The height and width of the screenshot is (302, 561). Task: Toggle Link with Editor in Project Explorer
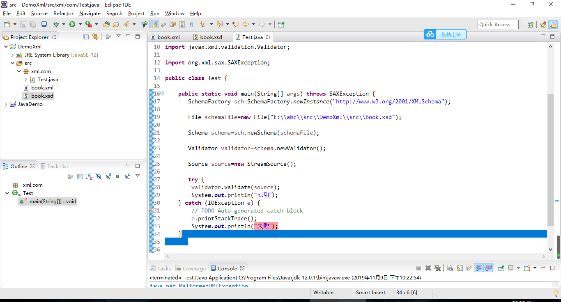96,37
